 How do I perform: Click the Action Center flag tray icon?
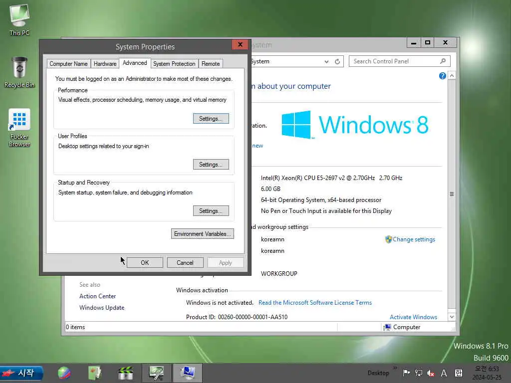click(406, 373)
